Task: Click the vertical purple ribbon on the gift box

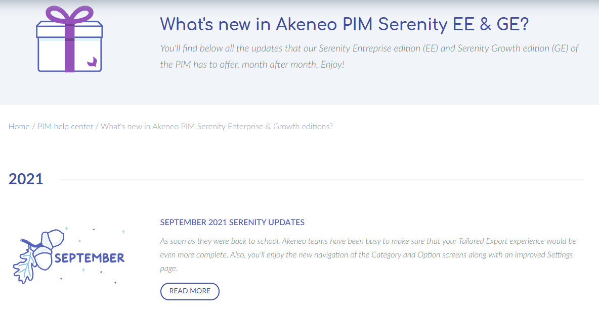Action: 69,47
